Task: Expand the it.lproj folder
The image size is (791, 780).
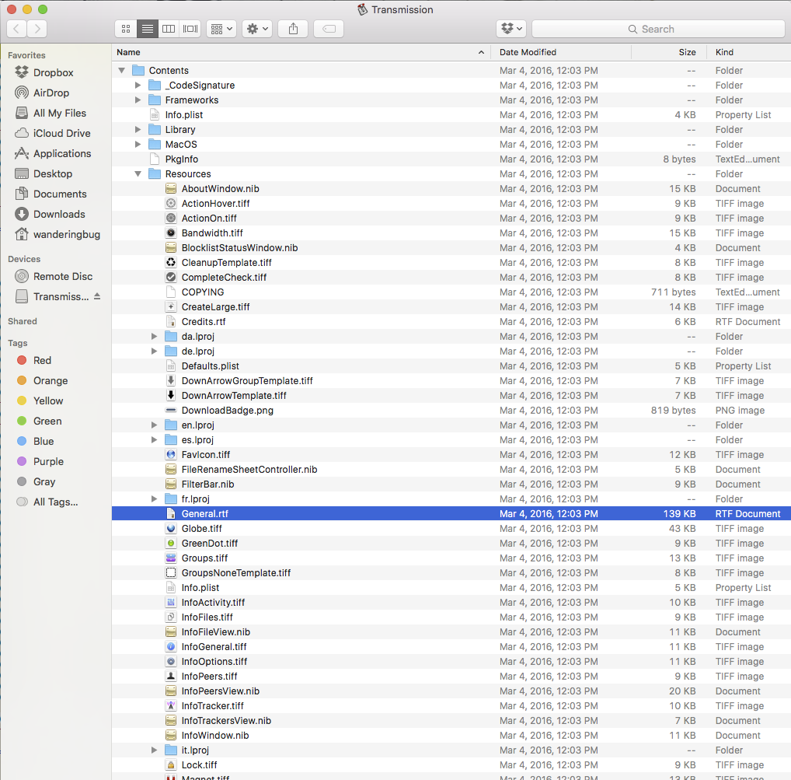Action: click(x=155, y=750)
